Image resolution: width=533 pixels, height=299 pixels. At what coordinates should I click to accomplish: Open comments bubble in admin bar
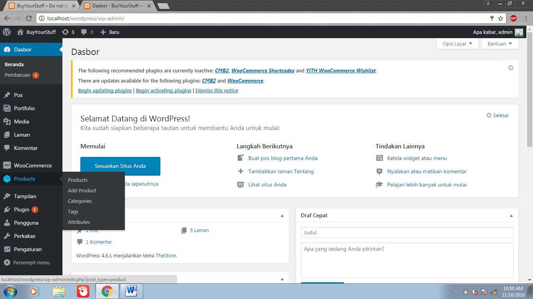click(x=87, y=32)
